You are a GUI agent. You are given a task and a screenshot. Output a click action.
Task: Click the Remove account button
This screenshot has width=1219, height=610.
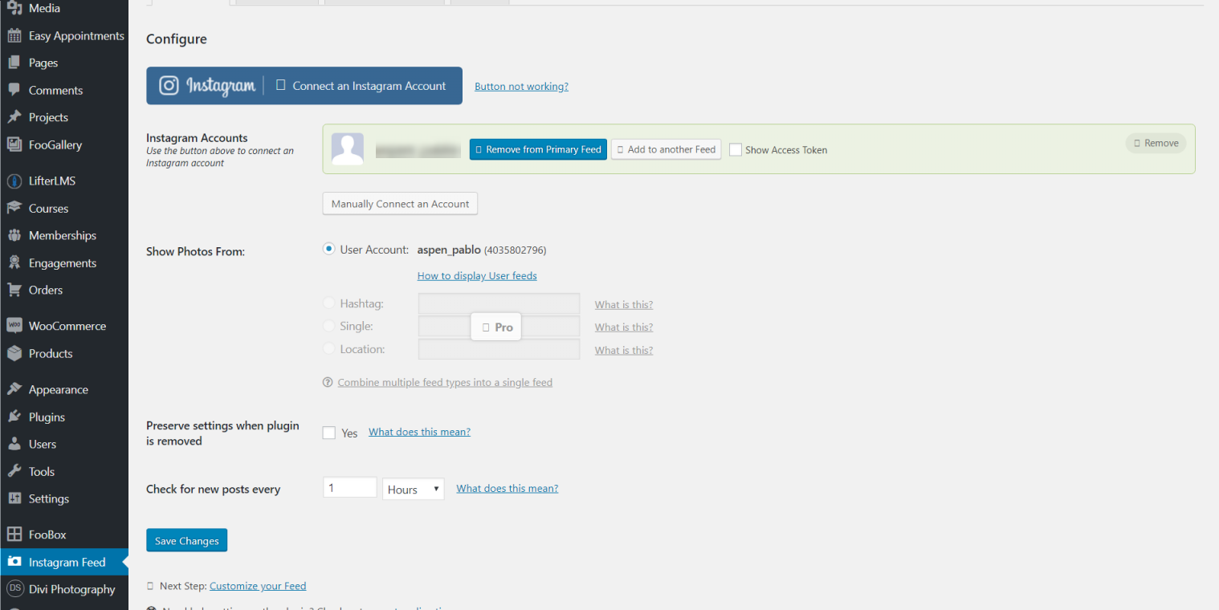click(1156, 143)
